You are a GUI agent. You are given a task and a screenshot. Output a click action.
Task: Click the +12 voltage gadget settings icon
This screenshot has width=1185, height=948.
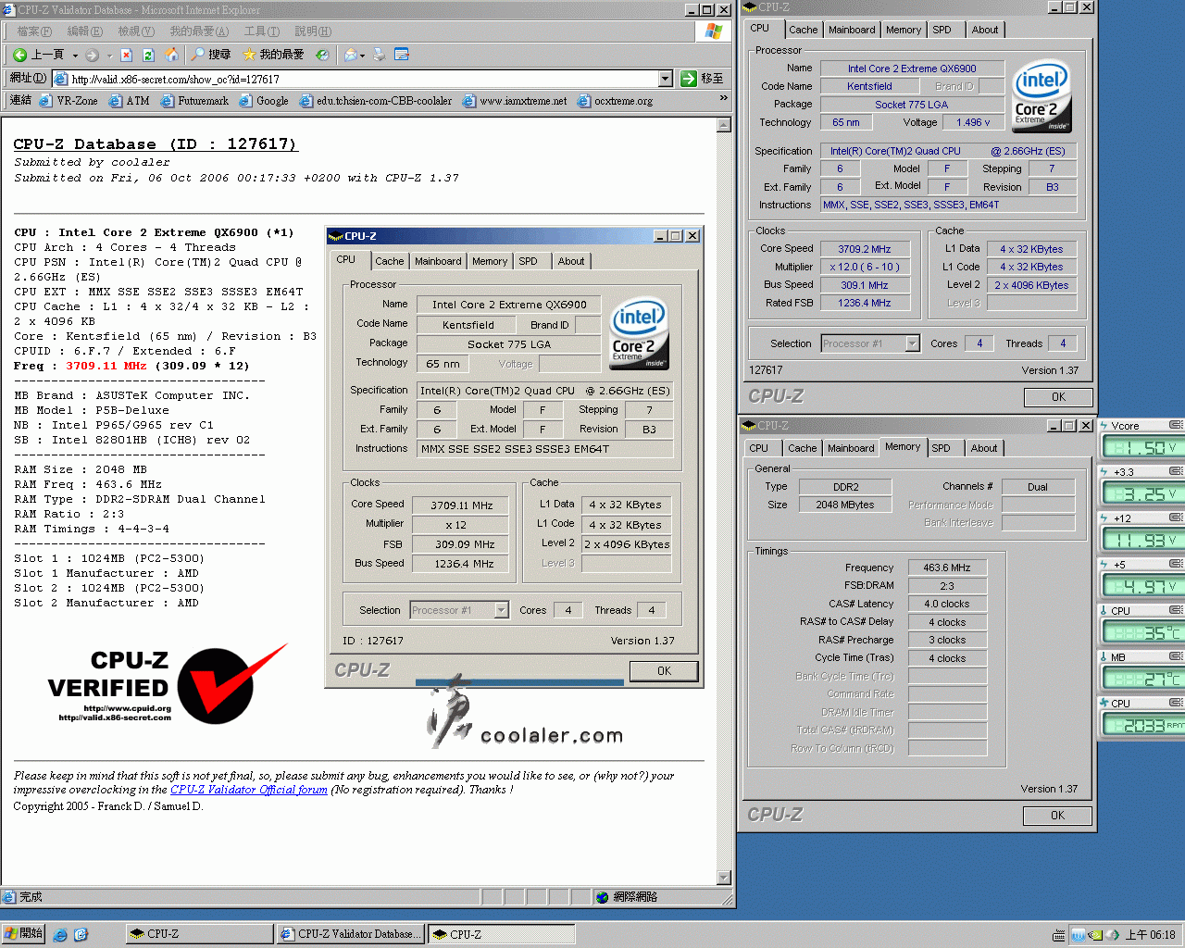[1176, 518]
